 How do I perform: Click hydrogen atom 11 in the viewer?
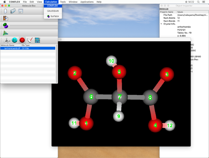(x=74, y=123)
